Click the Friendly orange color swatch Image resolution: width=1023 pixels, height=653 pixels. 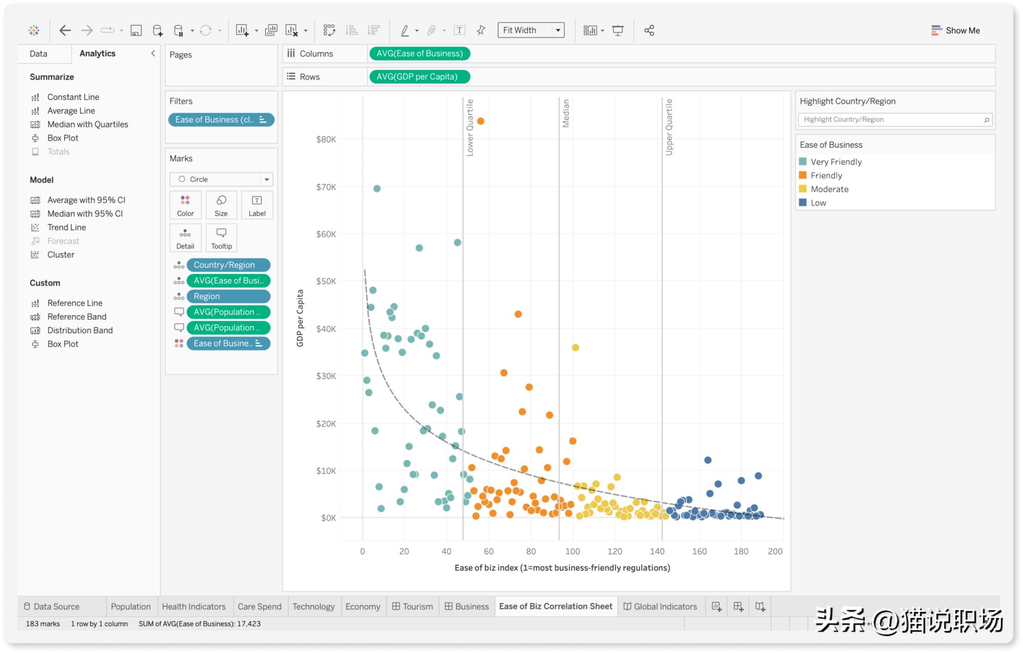tap(803, 175)
